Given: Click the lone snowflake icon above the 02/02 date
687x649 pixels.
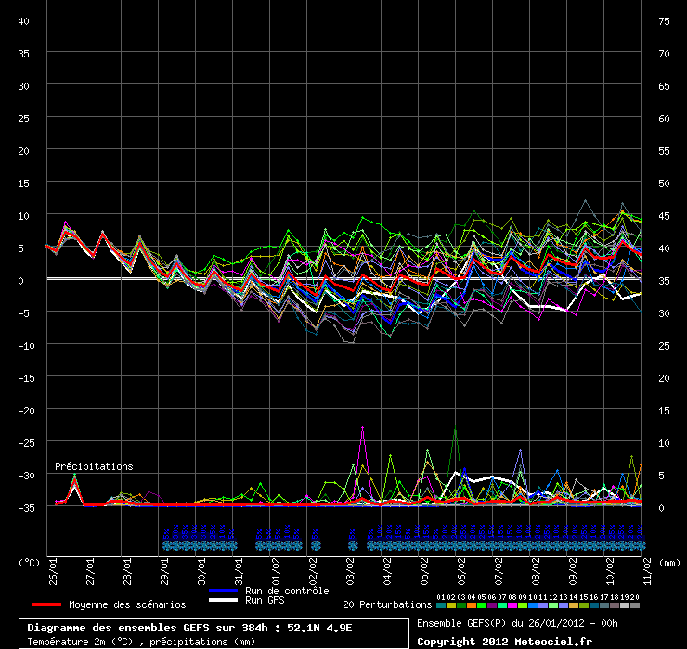Looking at the screenshot, I should [x=316, y=546].
